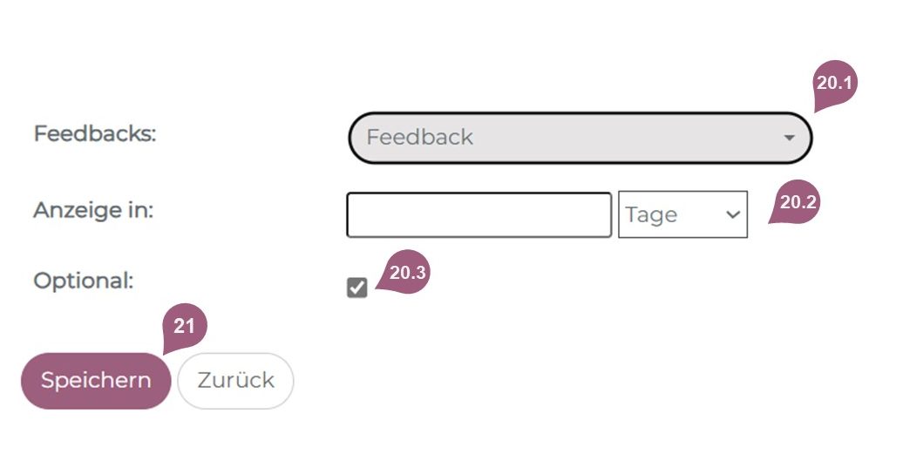Click the chevron in the Tage select
Image resolution: width=903 pixels, height=468 pixels.
click(732, 215)
